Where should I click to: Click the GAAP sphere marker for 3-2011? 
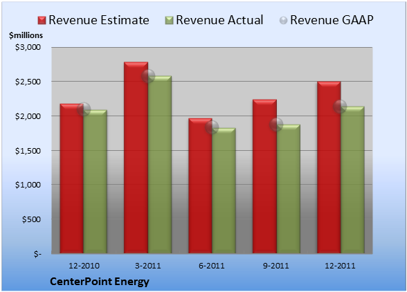point(148,76)
